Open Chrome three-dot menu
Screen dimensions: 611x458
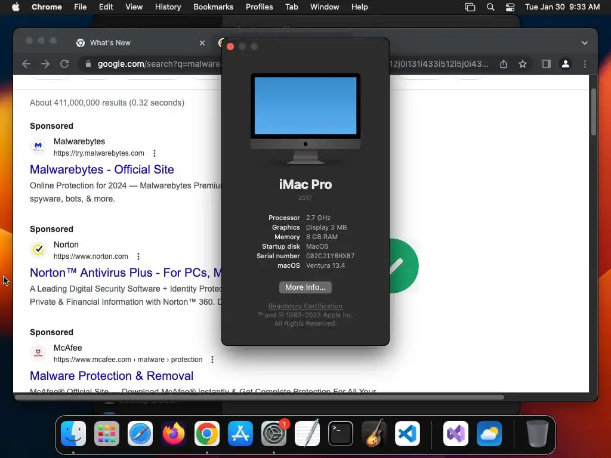tap(585, 64)
